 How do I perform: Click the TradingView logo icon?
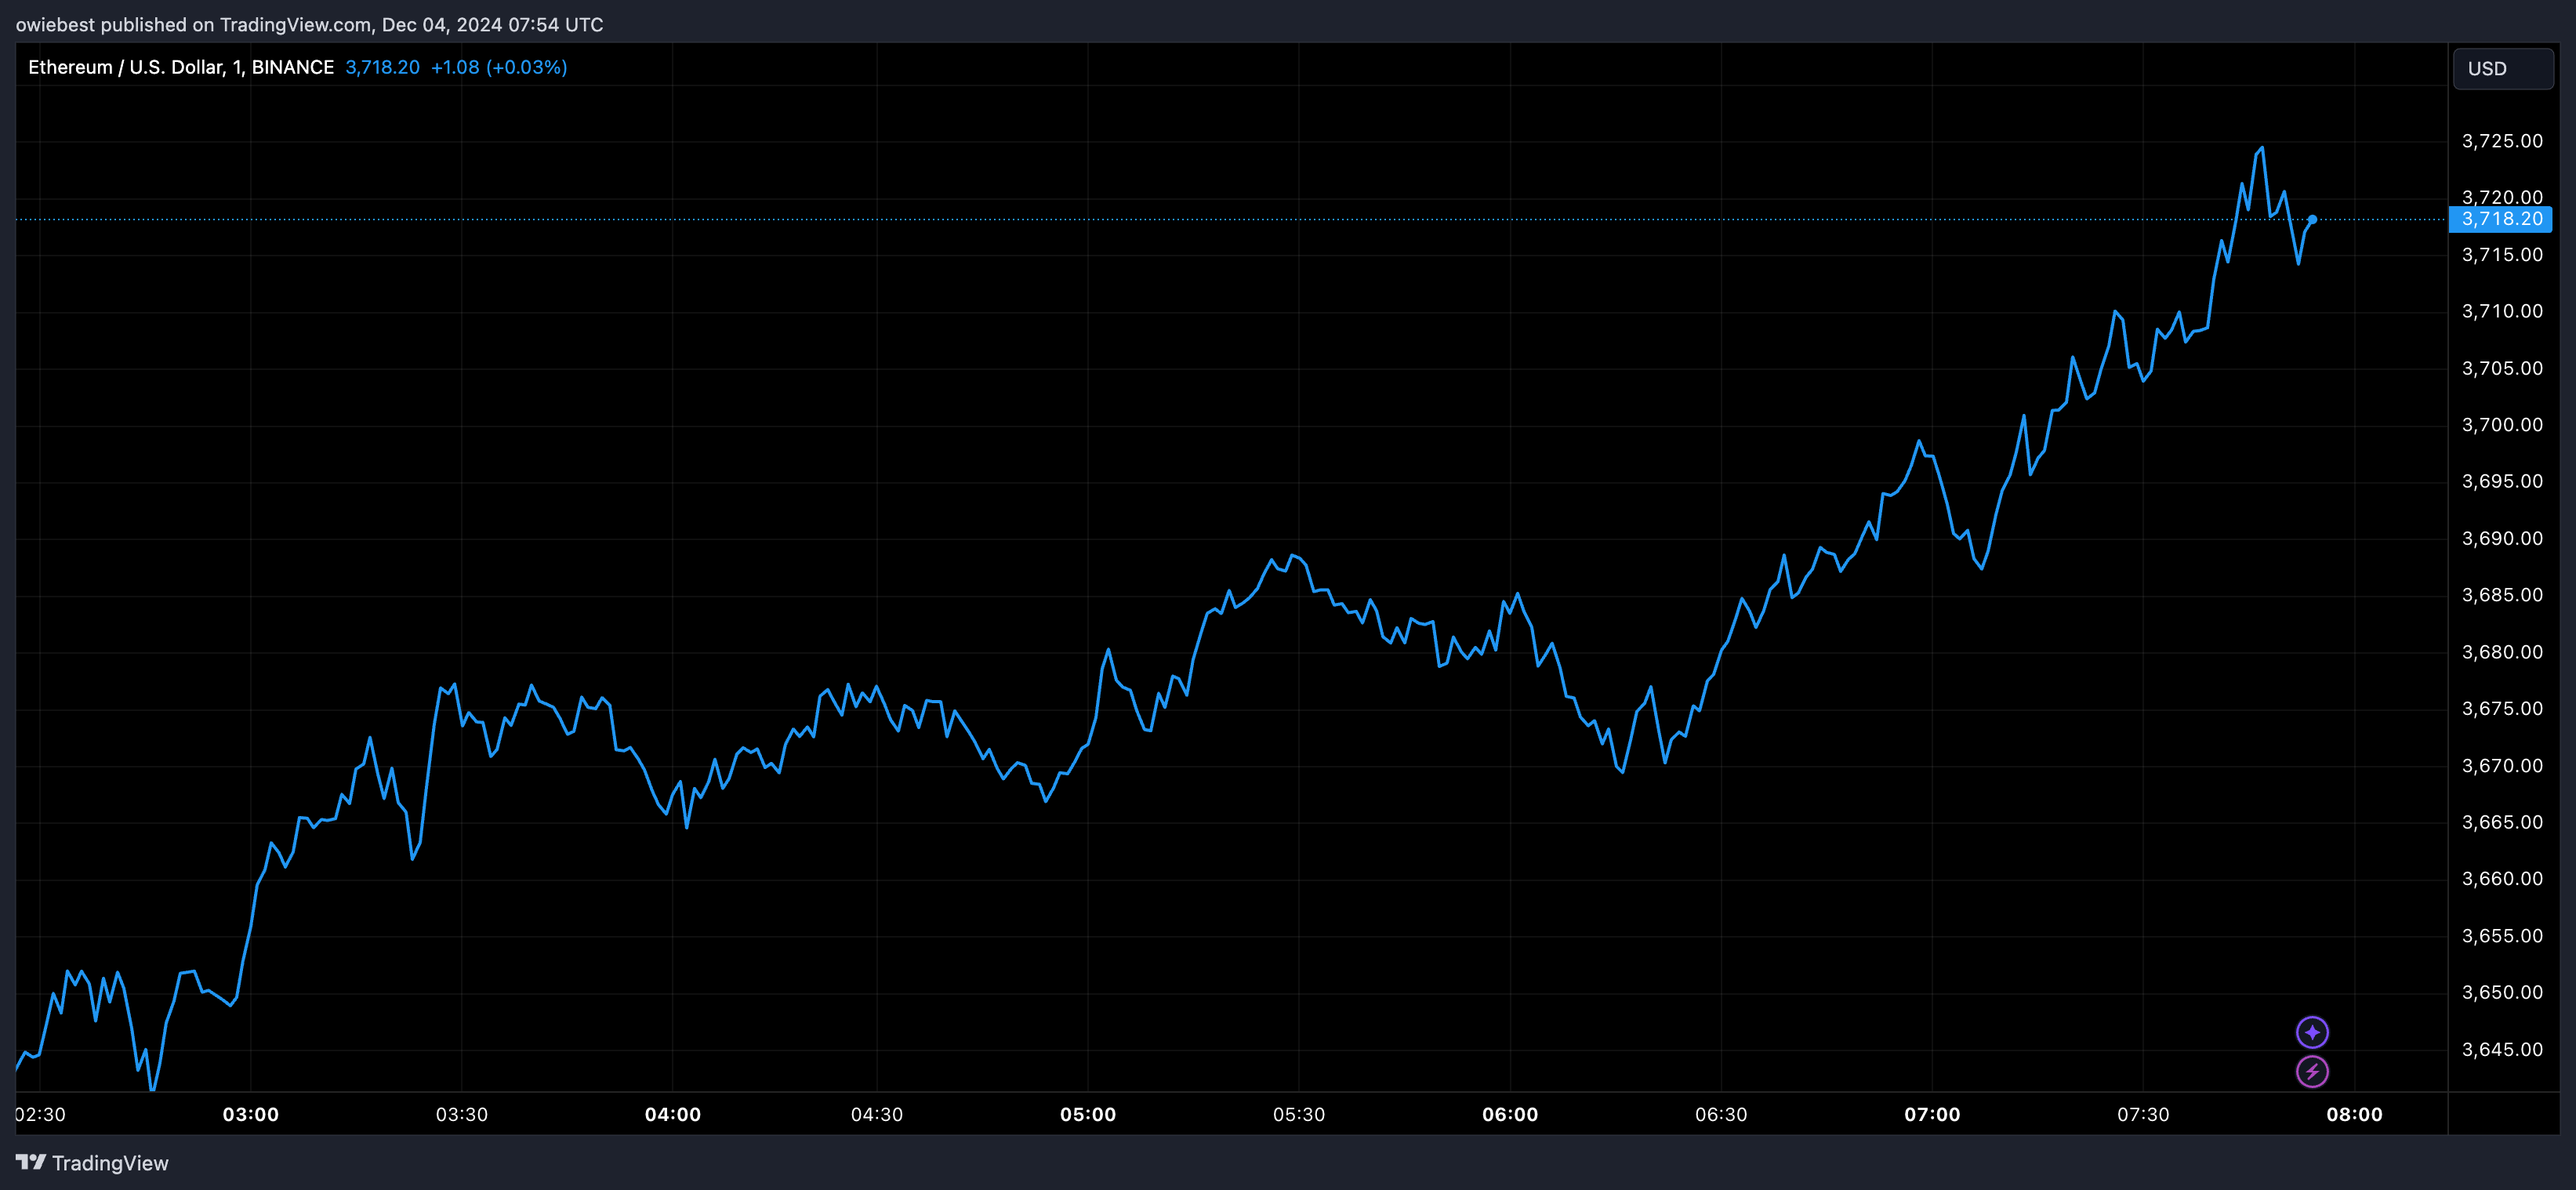click(x=31, y=1162)
